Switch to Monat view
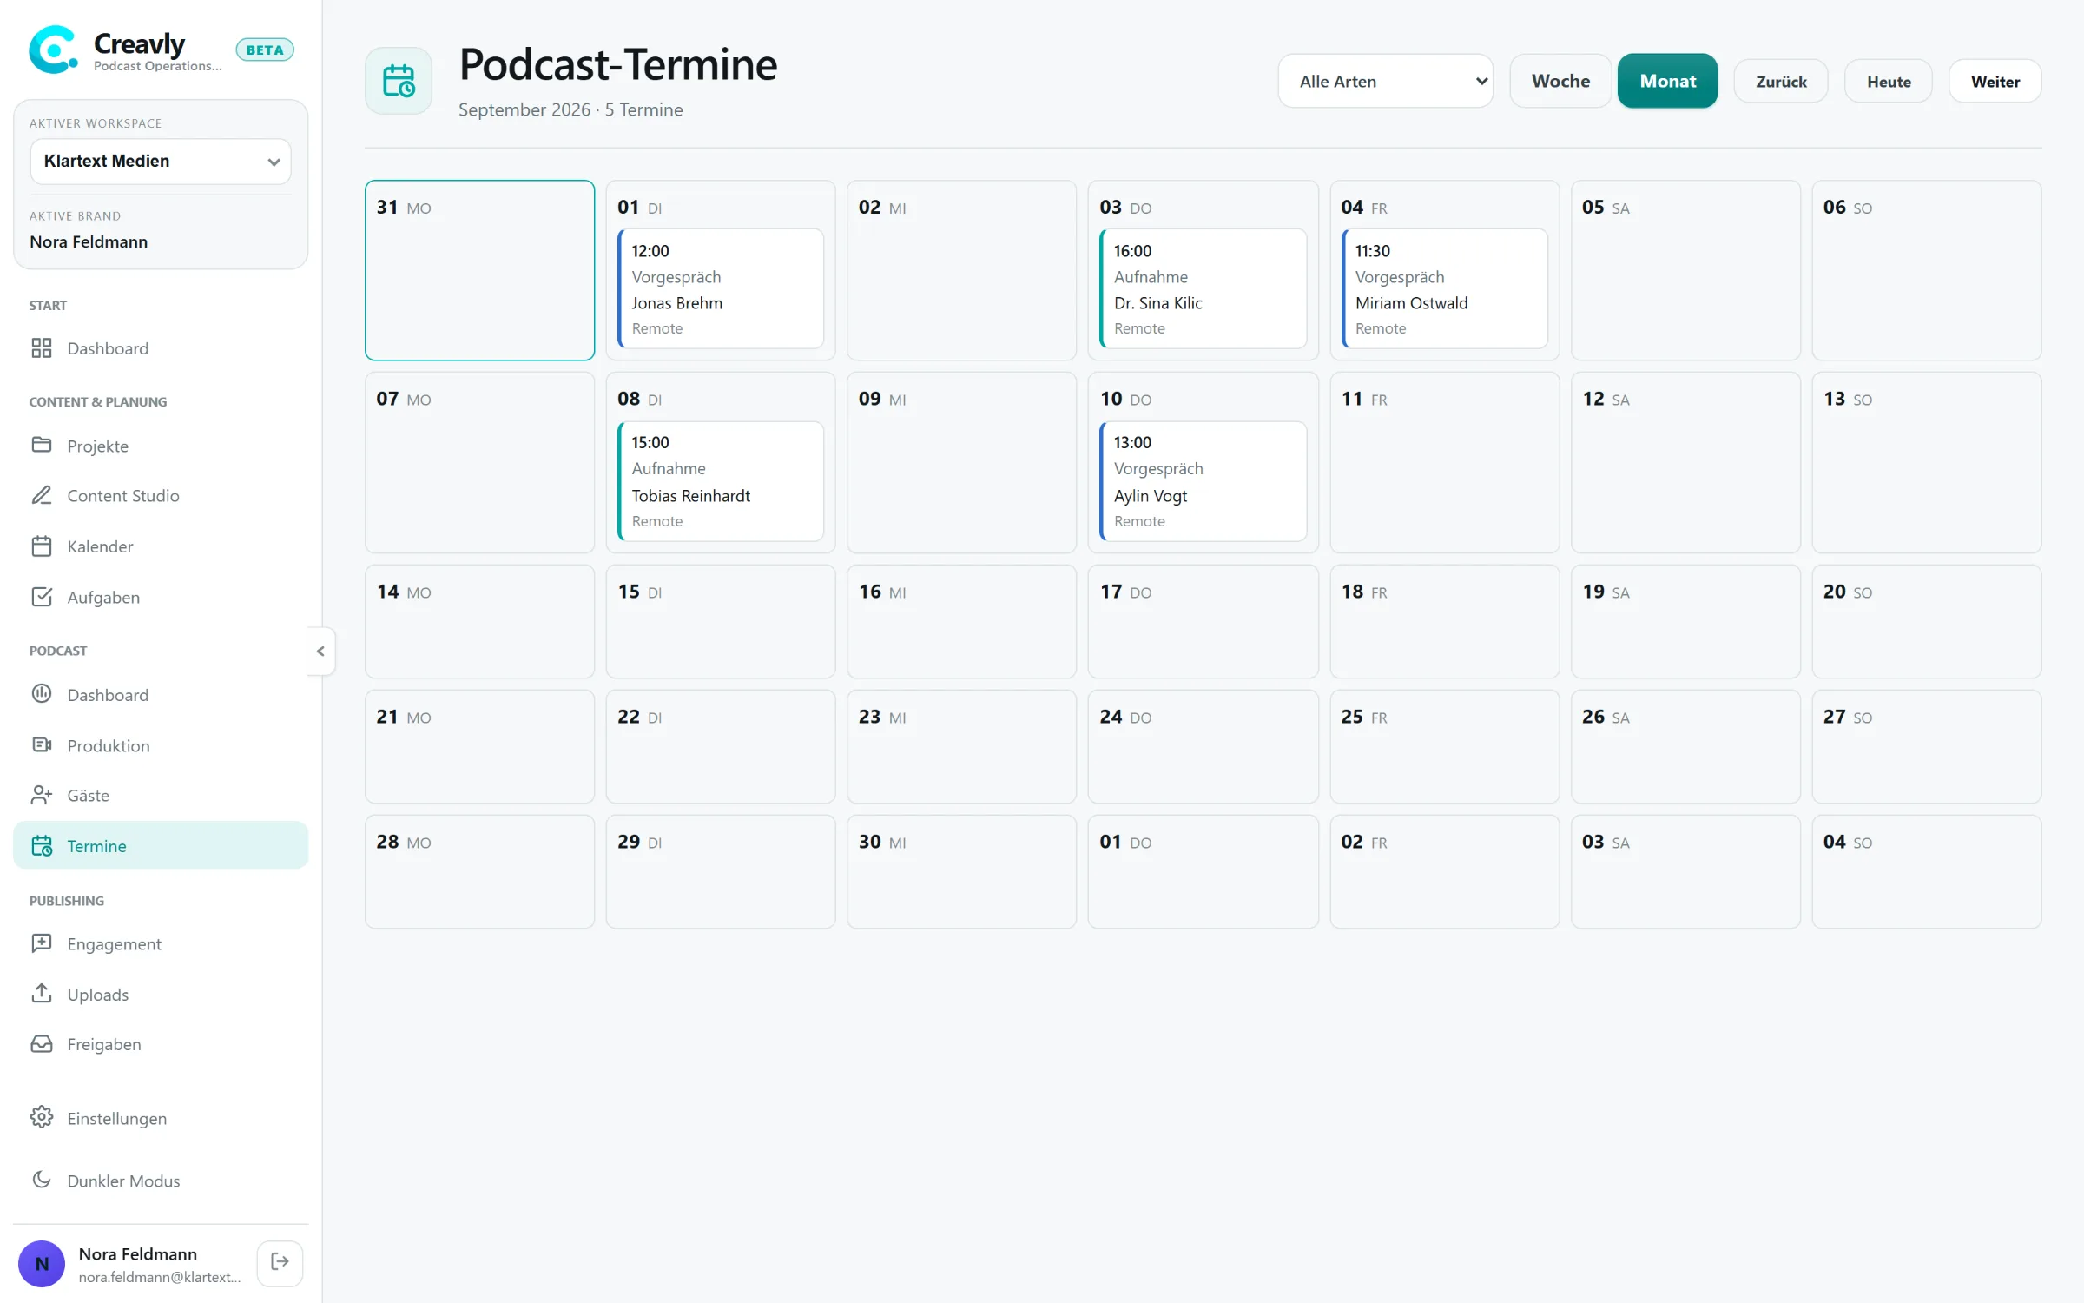Screen dimensions: 2084x1303 (1667, 81)
